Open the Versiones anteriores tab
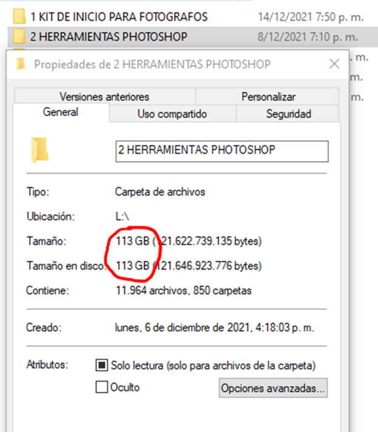Screen dimensions: 378x432 click(104, 97)
